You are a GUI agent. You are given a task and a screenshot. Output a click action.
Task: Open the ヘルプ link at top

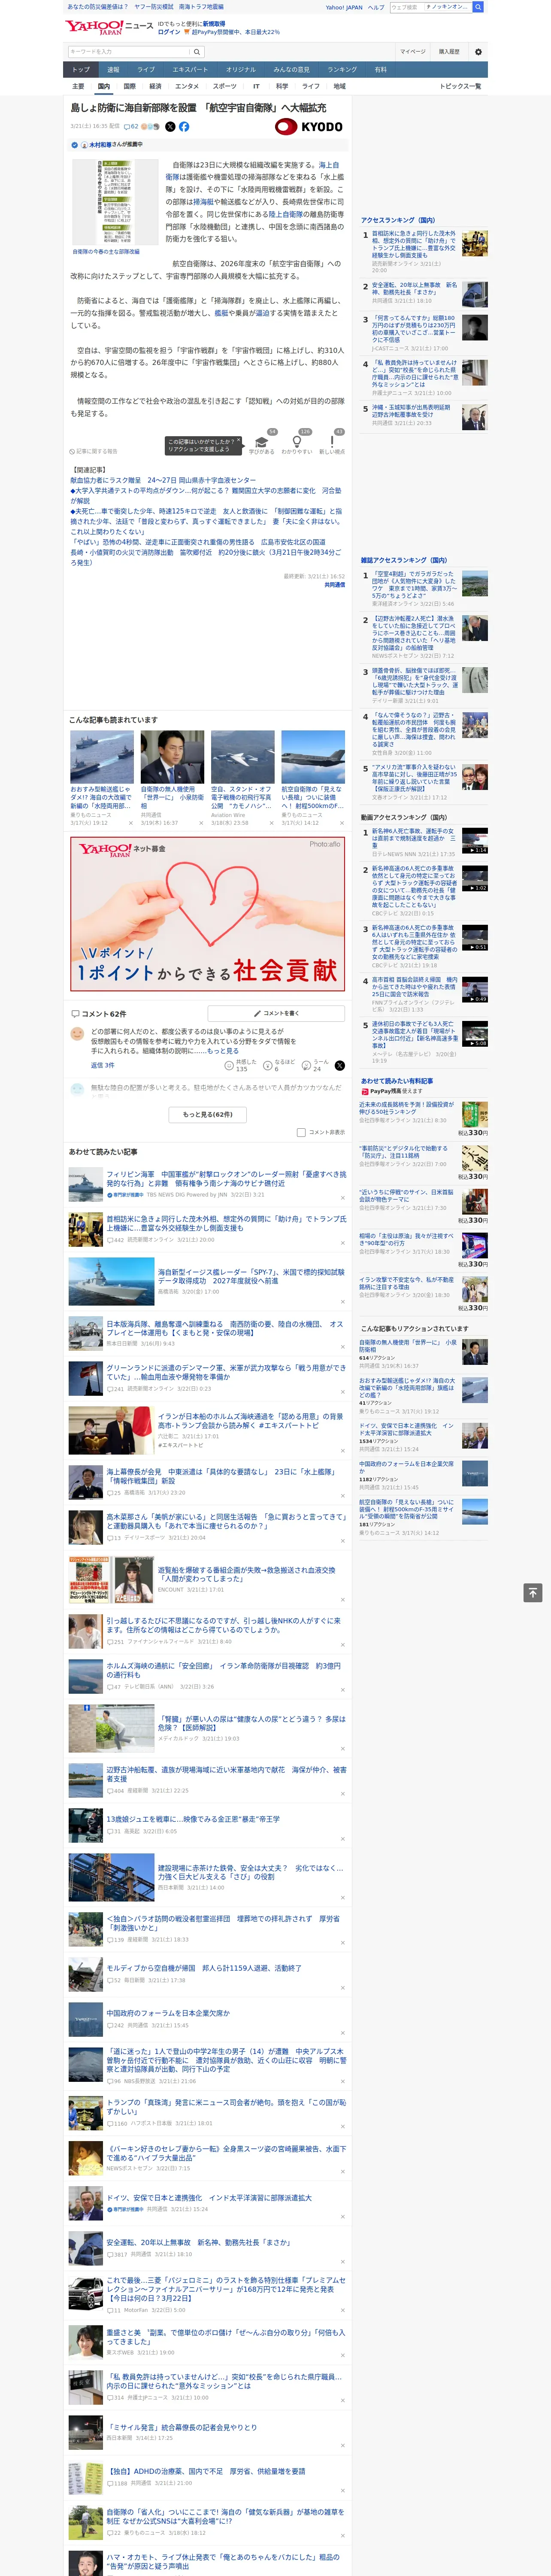coord(376,7)
